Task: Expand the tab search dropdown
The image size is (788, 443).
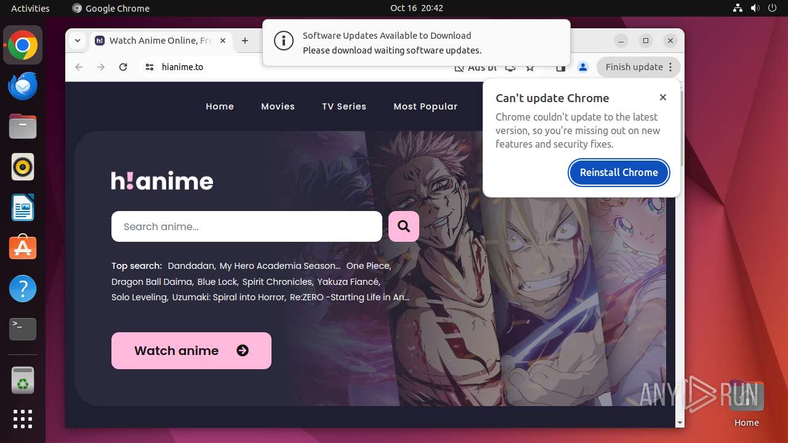Action: pyautogui.click(x=77, y=41)
